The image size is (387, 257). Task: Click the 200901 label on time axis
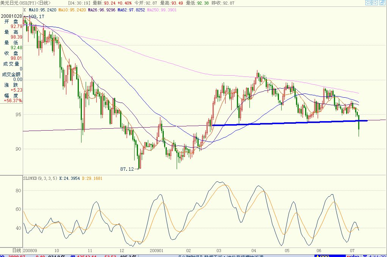(157, 251)
